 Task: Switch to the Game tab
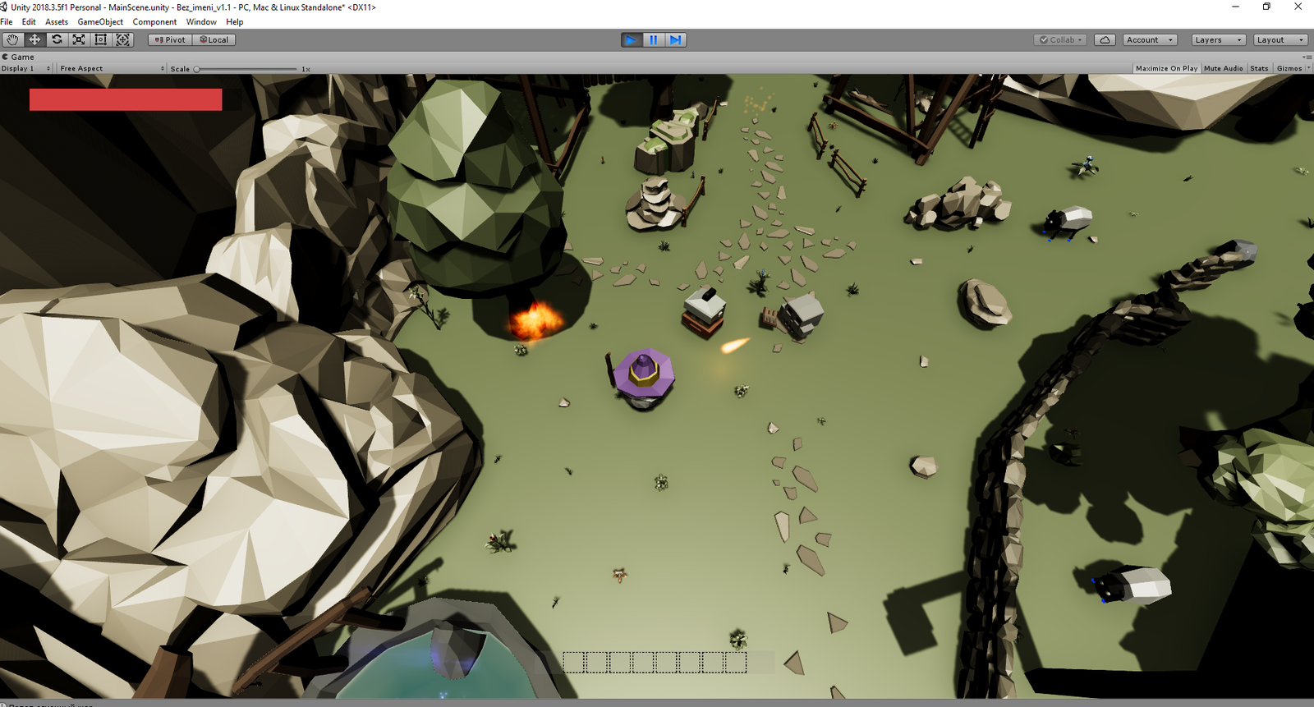pyautogui.click(x=22, y=57)
